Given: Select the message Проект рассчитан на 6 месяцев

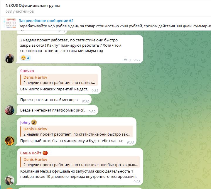Looking at the screenshot, I should point(54,100).
